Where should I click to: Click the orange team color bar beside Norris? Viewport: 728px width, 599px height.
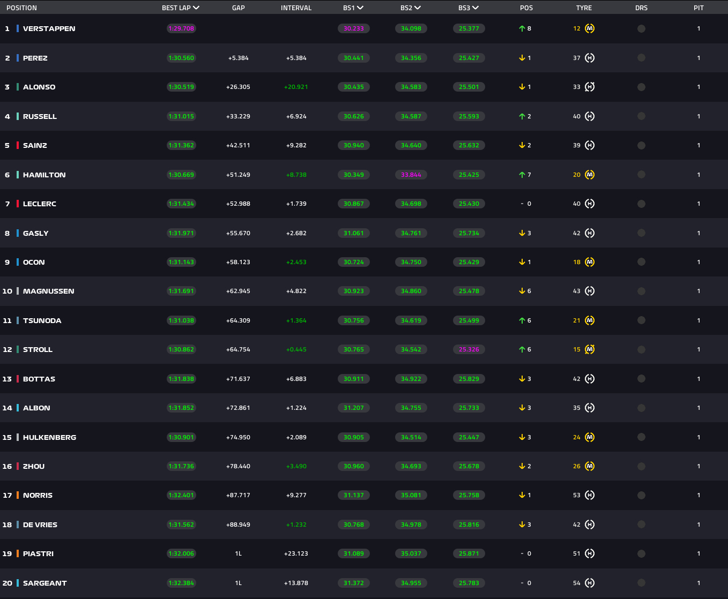(18, 495)
